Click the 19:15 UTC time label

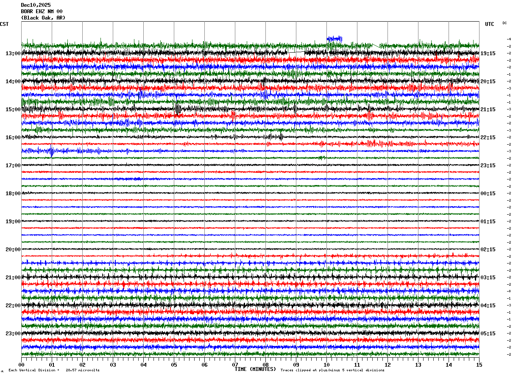tap(488, 53)
